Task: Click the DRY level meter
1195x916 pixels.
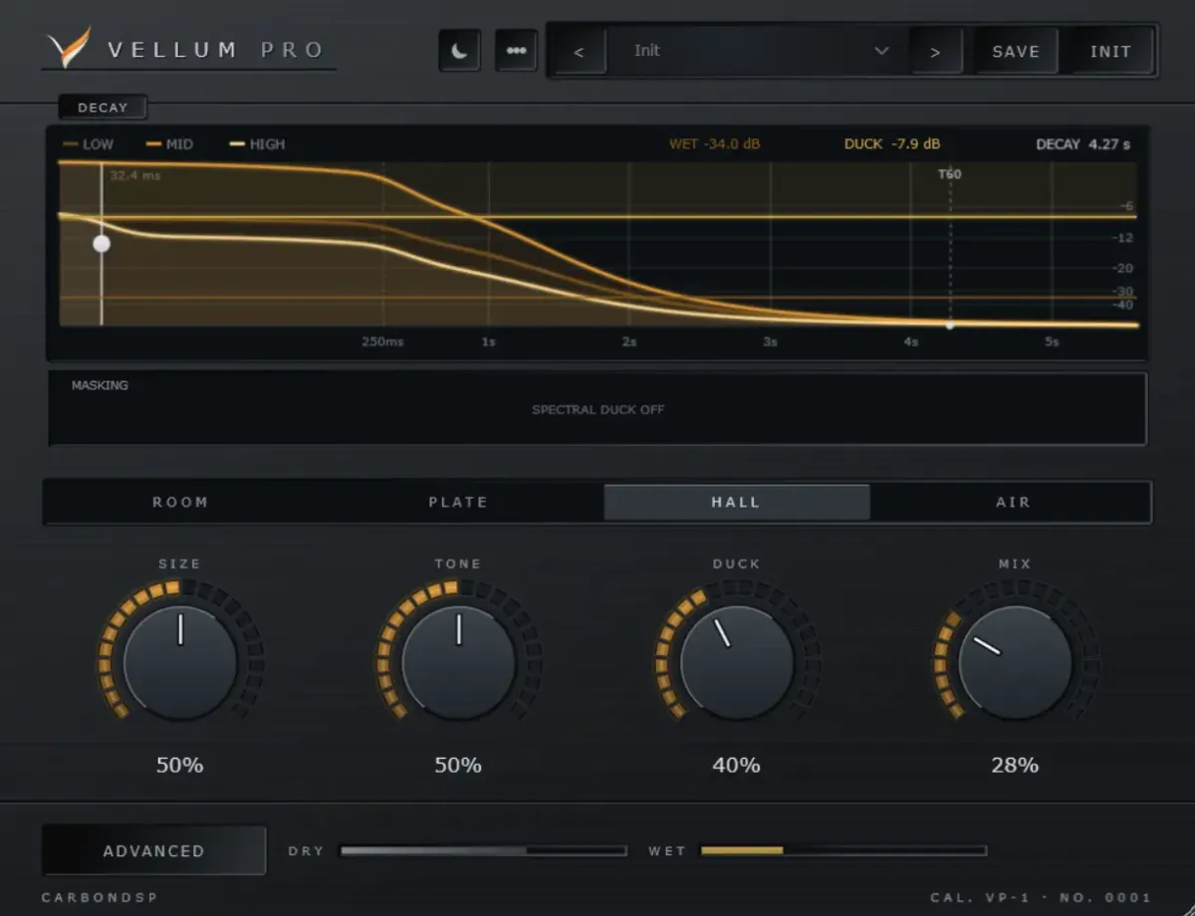Action: tap(483, 850)
